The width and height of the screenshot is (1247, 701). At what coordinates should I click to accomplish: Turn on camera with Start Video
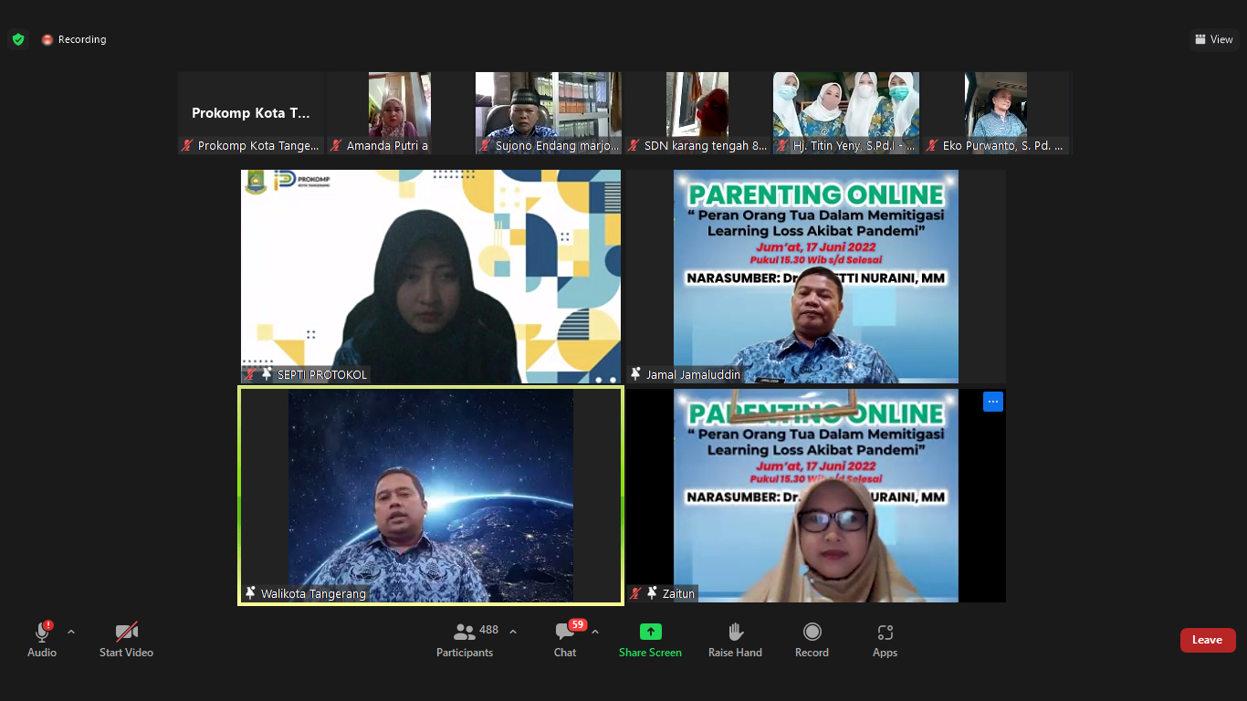coord(126,640)
